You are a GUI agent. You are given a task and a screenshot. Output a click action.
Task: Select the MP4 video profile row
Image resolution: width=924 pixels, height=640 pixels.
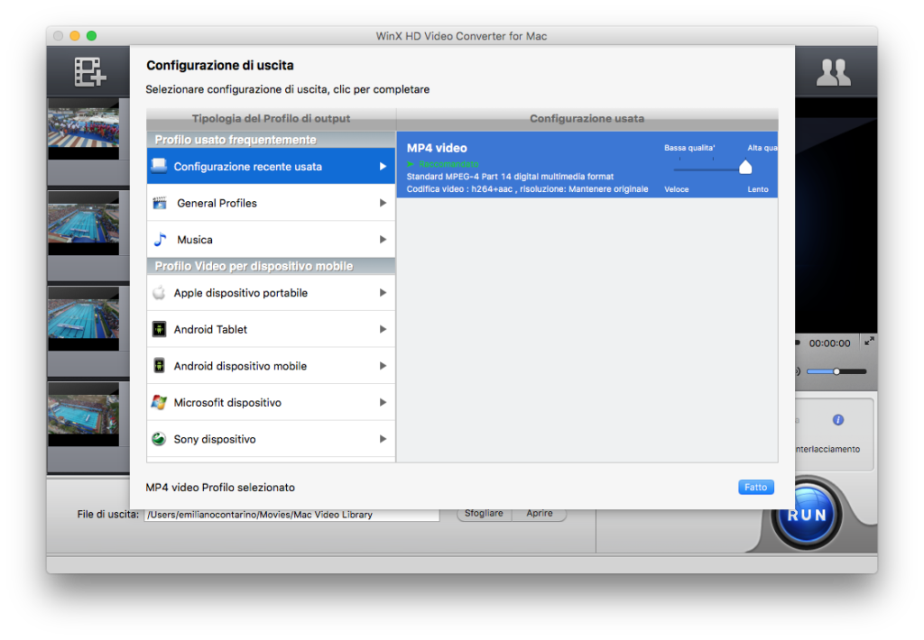coord(587,165)
